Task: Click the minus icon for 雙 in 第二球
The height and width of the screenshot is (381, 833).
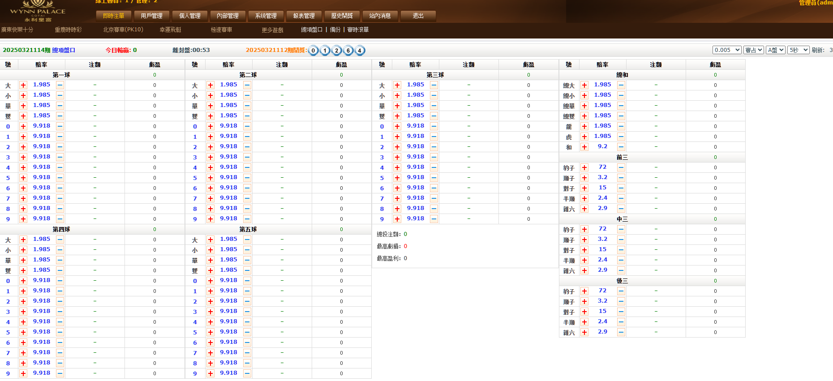Action: [x=247, y=116]
